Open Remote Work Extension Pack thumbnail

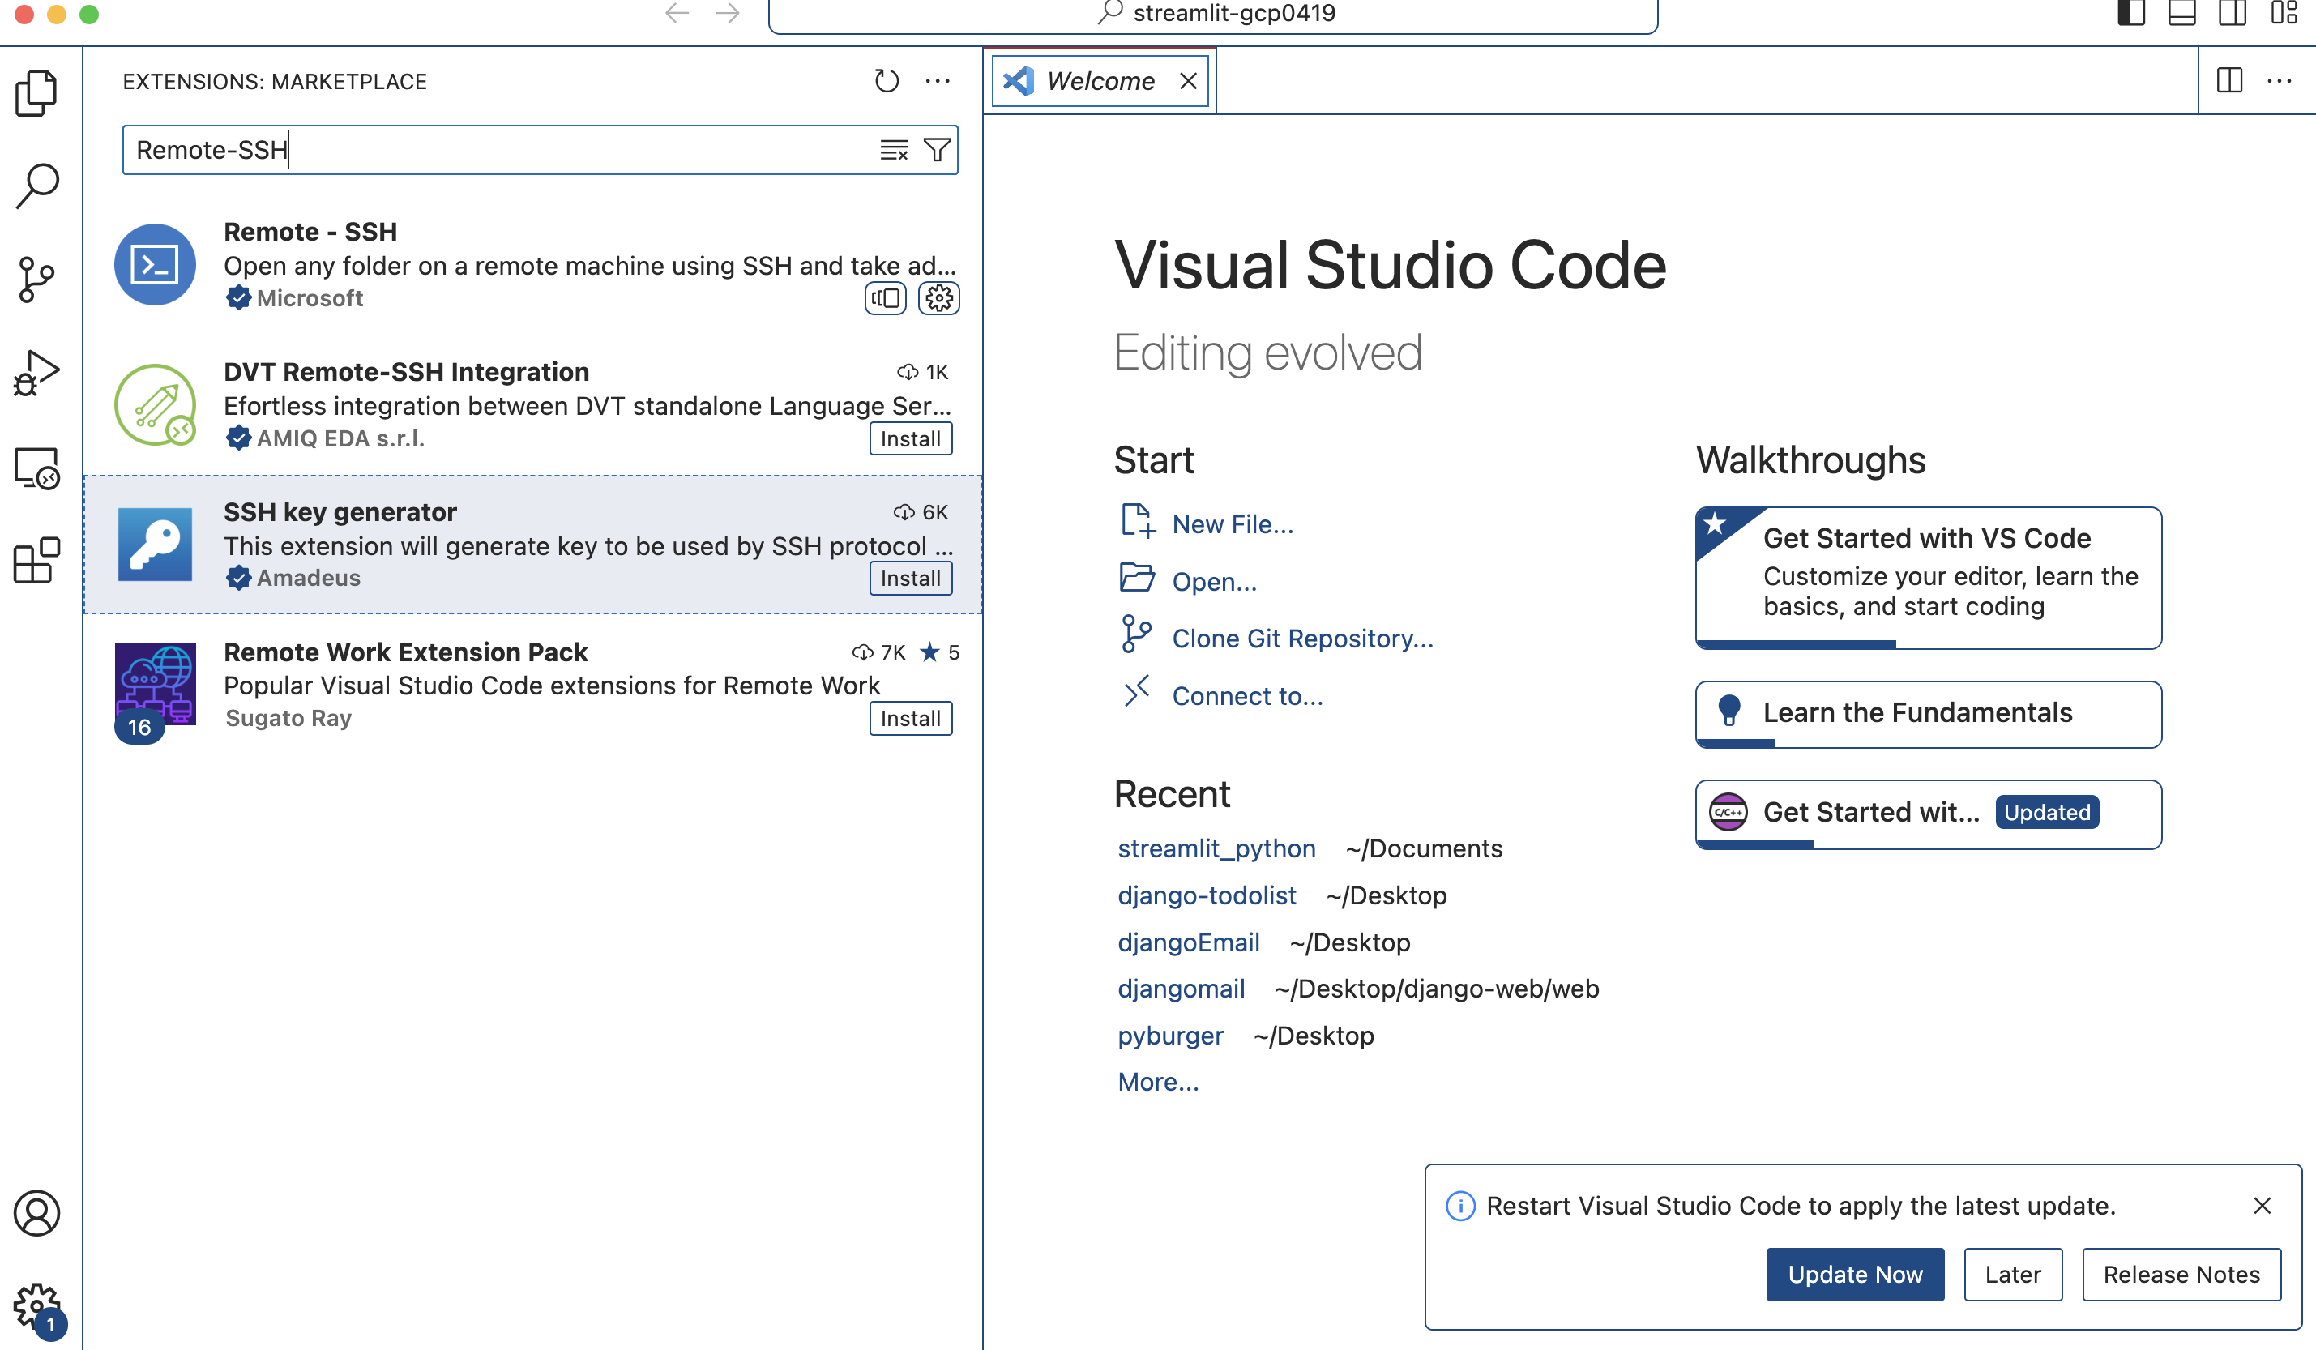pyautogui.click(x=156, y=685)
